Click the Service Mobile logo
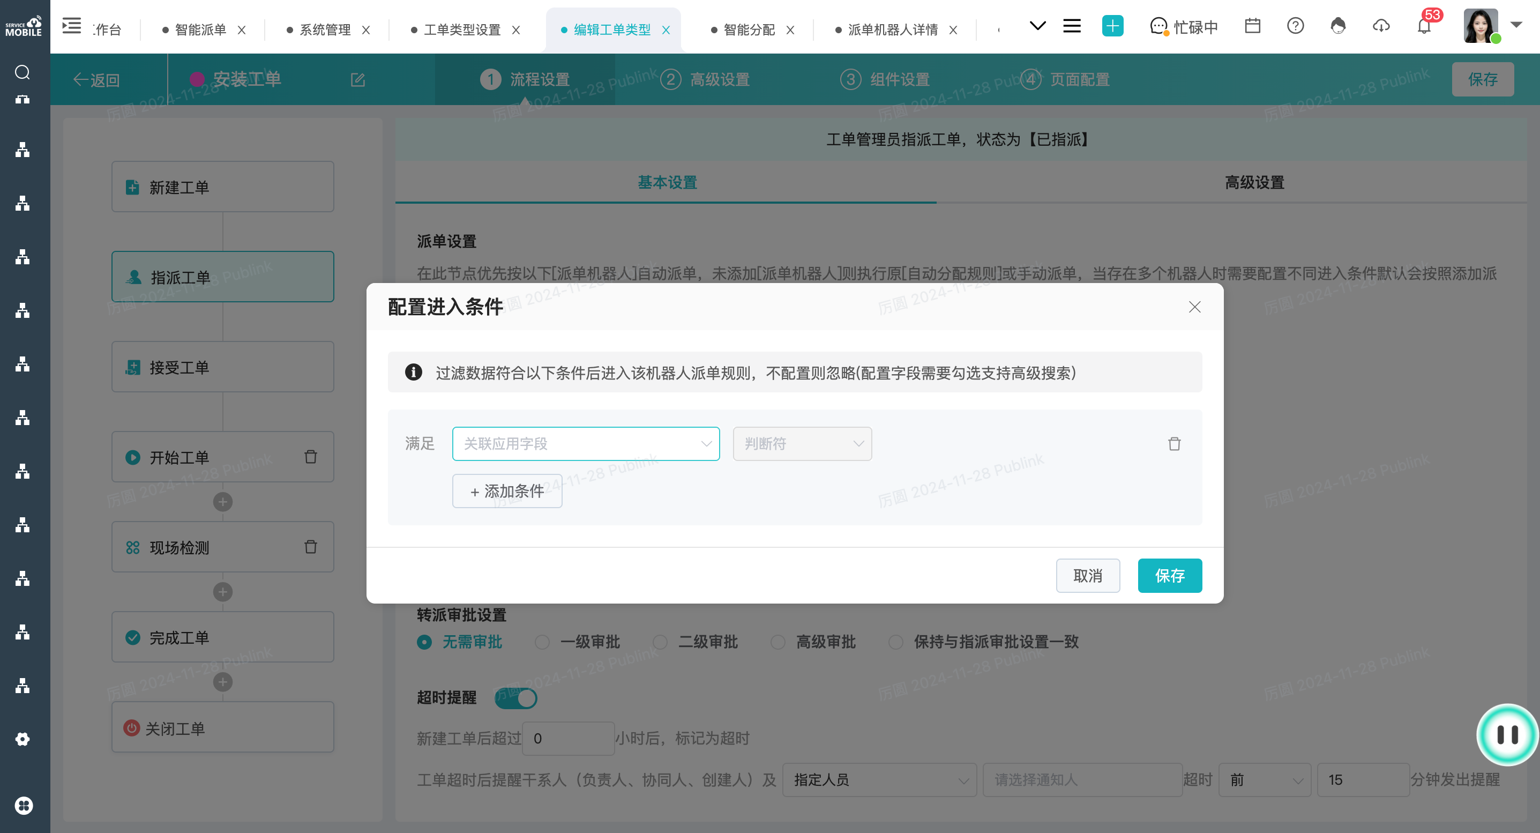The height and width of the screenshot is (833, 1540). (24, 26)
